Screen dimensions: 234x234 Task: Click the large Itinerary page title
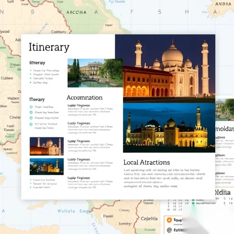[x=49, y=48]
